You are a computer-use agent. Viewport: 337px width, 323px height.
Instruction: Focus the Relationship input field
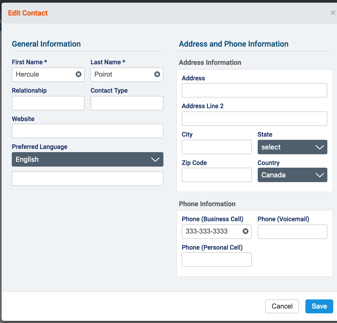(x=48, y=103)
